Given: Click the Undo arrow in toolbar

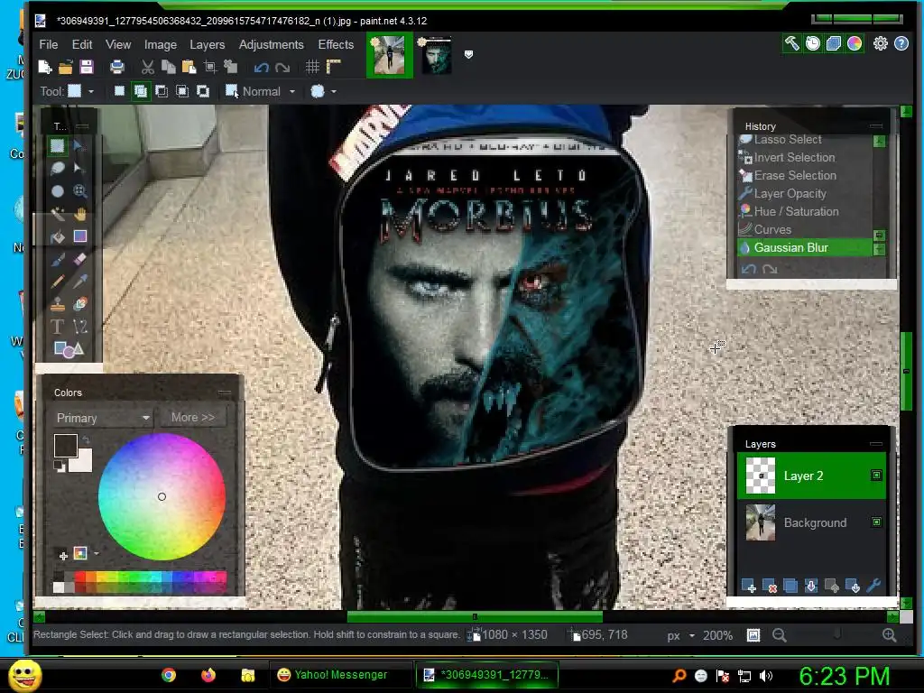Looking at the screenshot, I should pyautogui.click(x=261, y=68).
